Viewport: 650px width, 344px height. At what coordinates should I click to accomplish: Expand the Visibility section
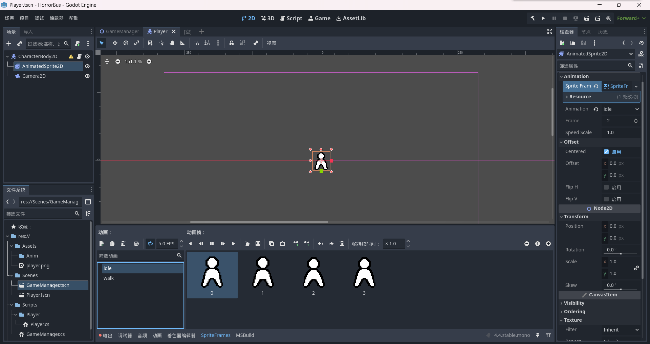click(600, 303)
